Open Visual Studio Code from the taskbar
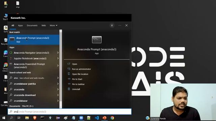This screenshot has width=216, height=121. (97, 118)
